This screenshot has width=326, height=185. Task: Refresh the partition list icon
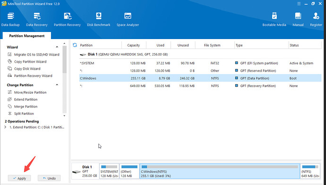(75, 45)
